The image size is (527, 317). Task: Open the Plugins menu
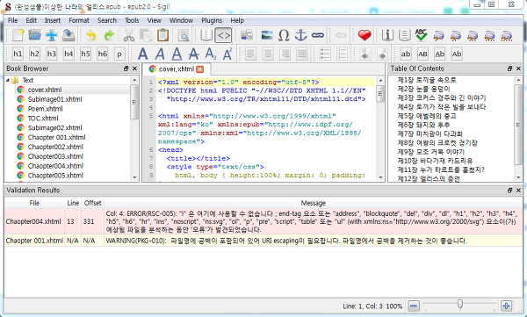(x=212, y=20)
